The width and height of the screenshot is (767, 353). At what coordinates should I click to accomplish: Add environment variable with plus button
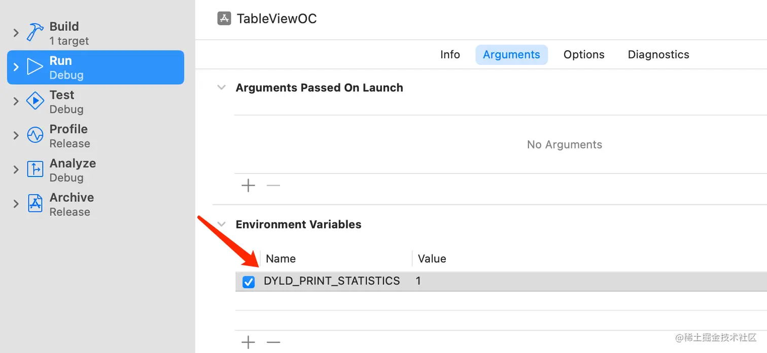tap(248, 342)
